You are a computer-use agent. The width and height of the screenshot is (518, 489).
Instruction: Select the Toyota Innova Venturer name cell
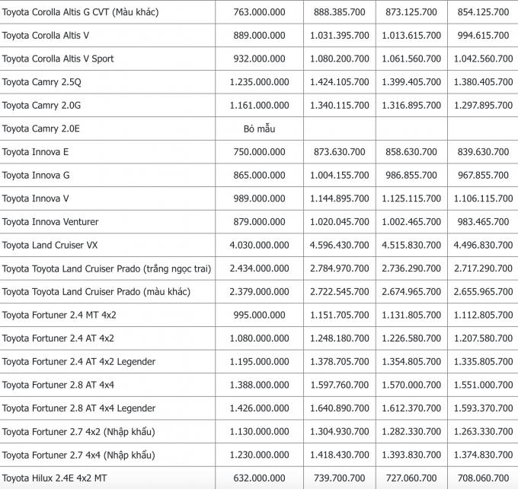50,221
